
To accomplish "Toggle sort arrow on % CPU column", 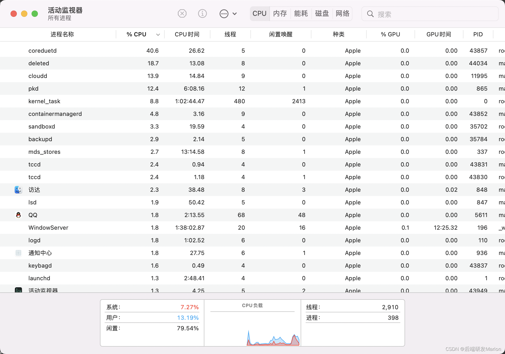I will [x=158, y=35].
